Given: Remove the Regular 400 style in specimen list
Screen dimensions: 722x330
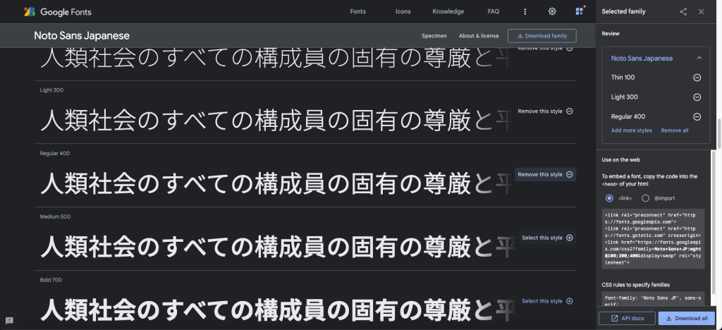Looking at the screenshot, I should tap(545, 174).
